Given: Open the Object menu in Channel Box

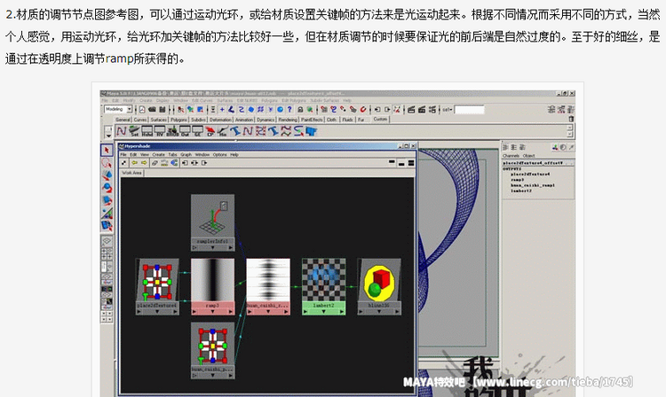Looking at the screenshot, I should (529, 155).
